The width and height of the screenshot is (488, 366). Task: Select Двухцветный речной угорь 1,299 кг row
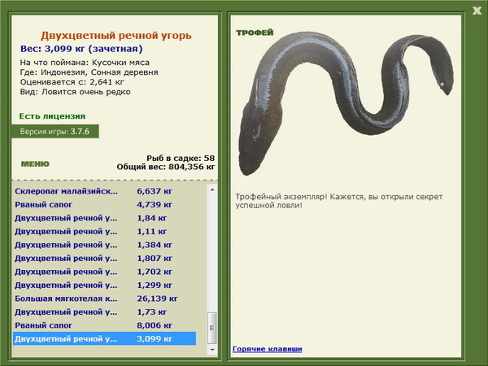click(105, 285)
